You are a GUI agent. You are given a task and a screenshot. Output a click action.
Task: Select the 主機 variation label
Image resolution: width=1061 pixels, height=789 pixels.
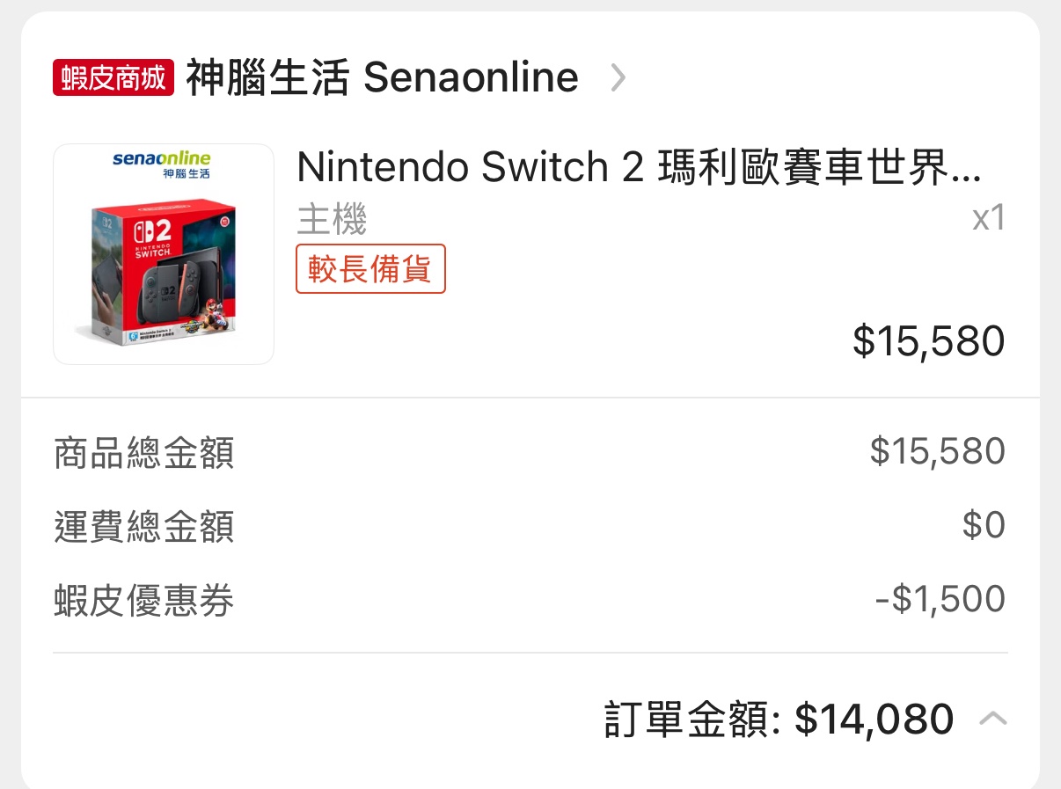[x=331, y=219]
